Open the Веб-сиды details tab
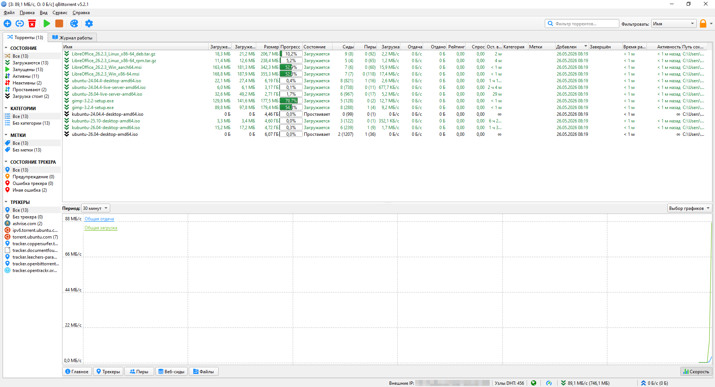 click(x=171, y=371)
